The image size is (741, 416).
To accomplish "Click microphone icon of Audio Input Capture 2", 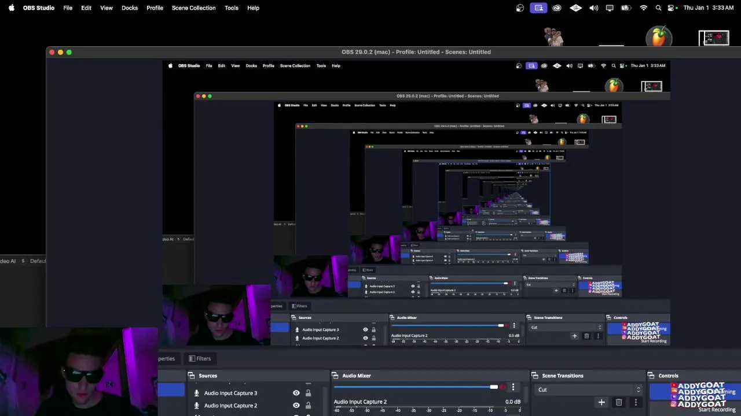I will coord(197,406).
